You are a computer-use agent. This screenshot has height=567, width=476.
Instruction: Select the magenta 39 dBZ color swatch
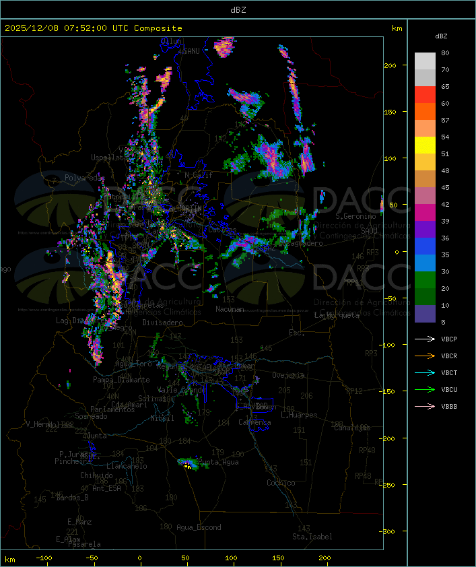click(425, 212)
